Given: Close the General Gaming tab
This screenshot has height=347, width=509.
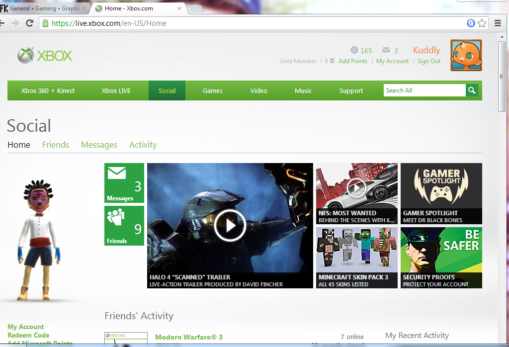Looking at the screenshot, I should (85, 8).
